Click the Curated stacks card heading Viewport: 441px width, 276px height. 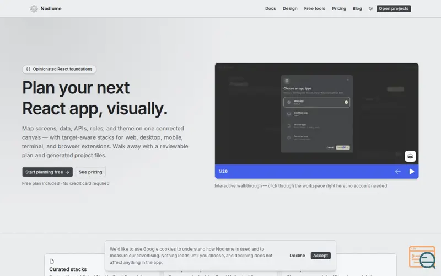pyautogui.click(x=68, y=269)
